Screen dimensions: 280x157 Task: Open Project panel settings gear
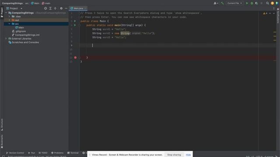[x=61, y=8]
